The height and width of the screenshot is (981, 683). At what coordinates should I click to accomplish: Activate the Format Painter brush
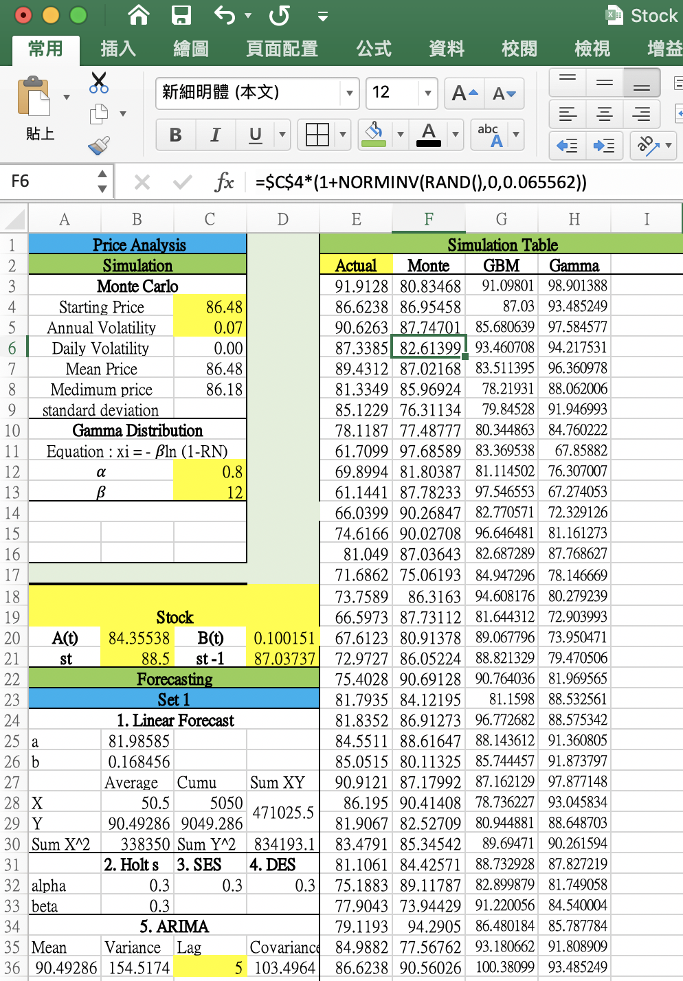[x=99, y=145]
